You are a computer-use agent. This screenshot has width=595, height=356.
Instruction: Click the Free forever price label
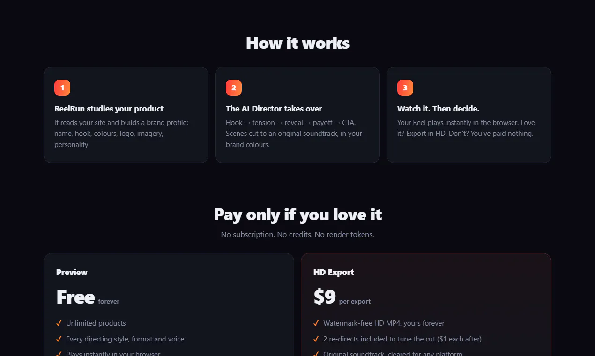point(88,297)
